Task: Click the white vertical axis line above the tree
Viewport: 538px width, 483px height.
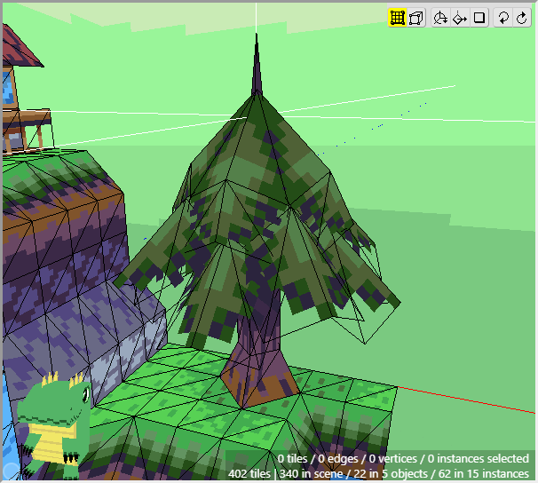Action: coord(257,16)
